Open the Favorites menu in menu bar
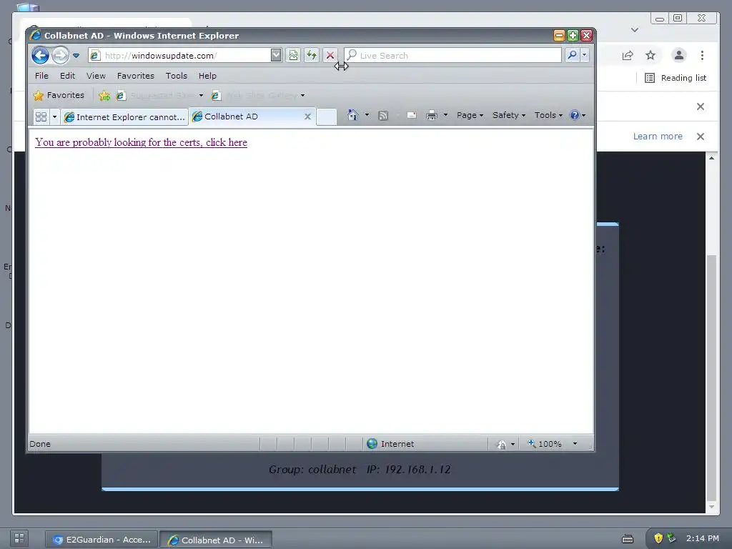Viewport: 732px width, 549px height. pyautogui.click(x=135, y=76)
